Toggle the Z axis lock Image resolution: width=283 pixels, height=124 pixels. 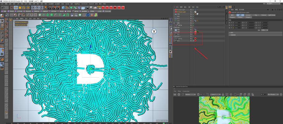[41, 7]
